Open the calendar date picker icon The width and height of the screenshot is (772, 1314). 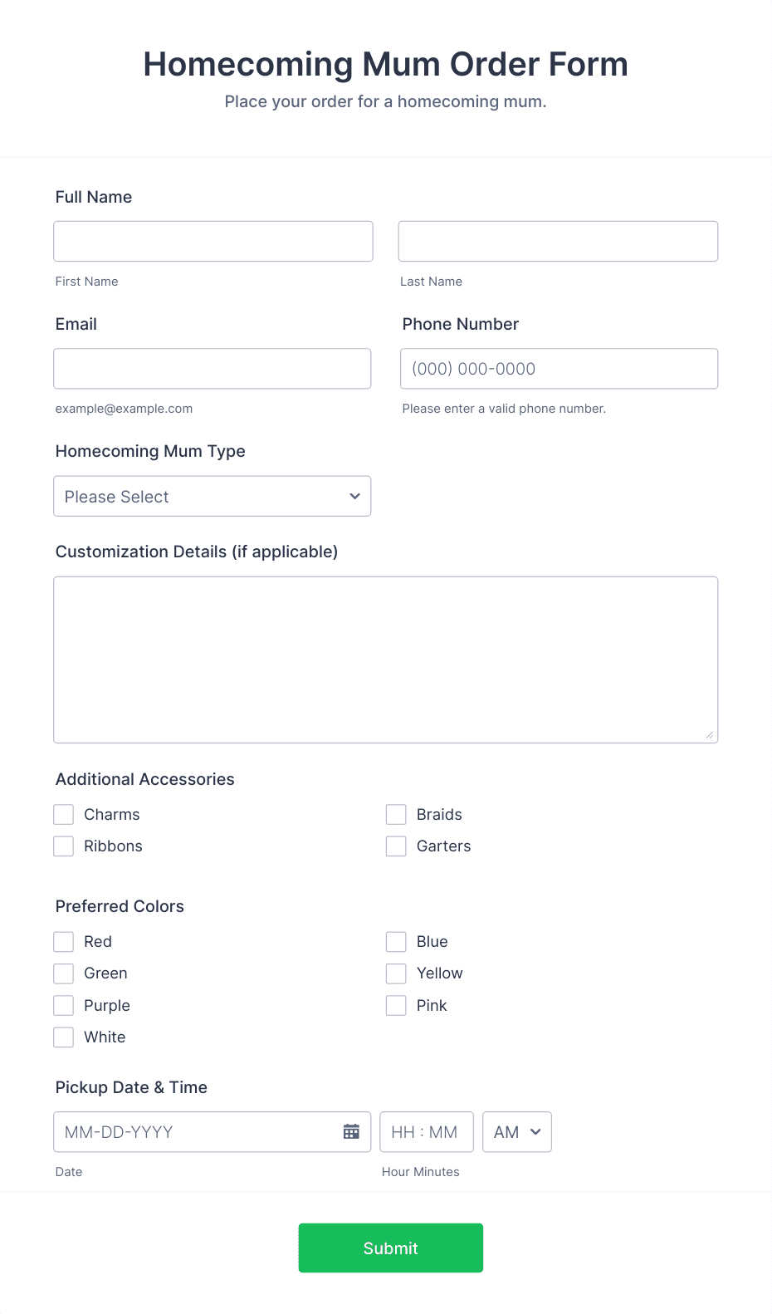pos(351,1131)
